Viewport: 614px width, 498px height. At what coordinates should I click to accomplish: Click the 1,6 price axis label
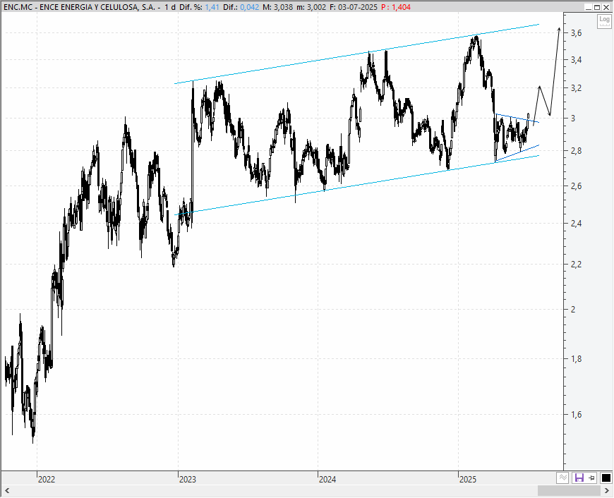576,414
